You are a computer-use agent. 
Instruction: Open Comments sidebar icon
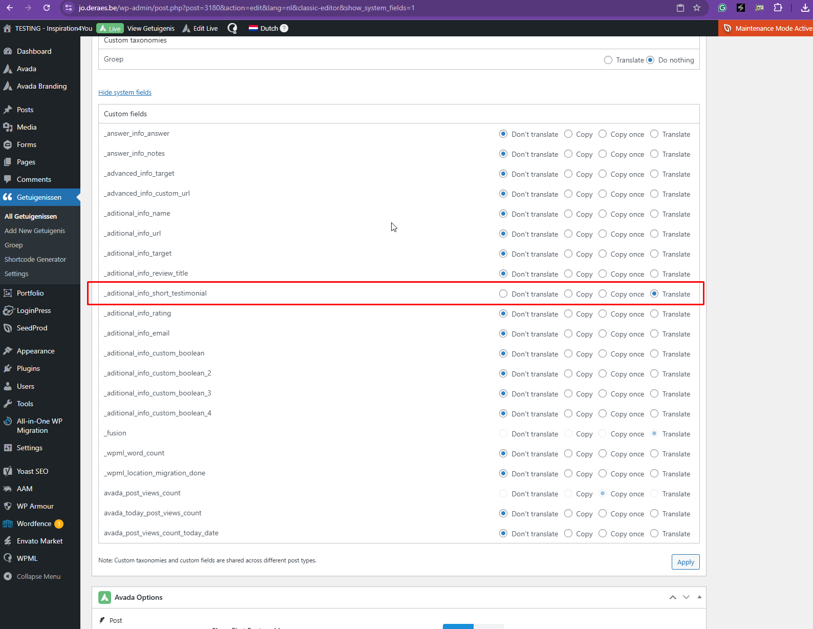point(8,179)
